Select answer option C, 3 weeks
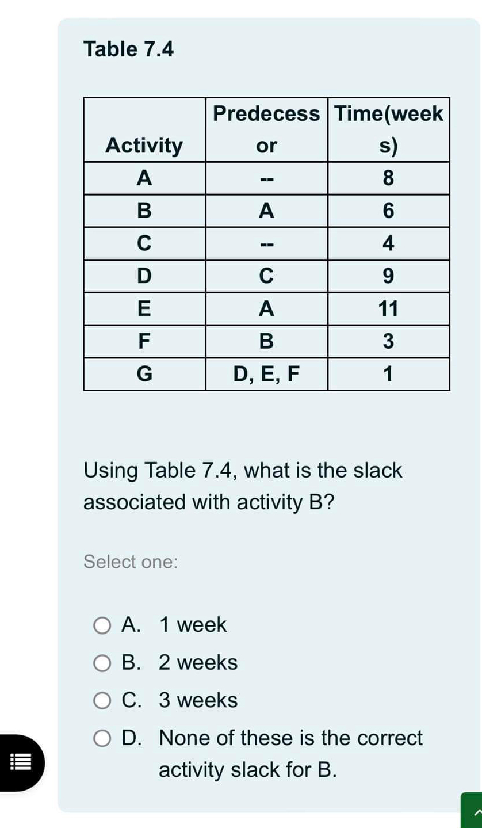 pyautogui.click(x=102, y=701)
